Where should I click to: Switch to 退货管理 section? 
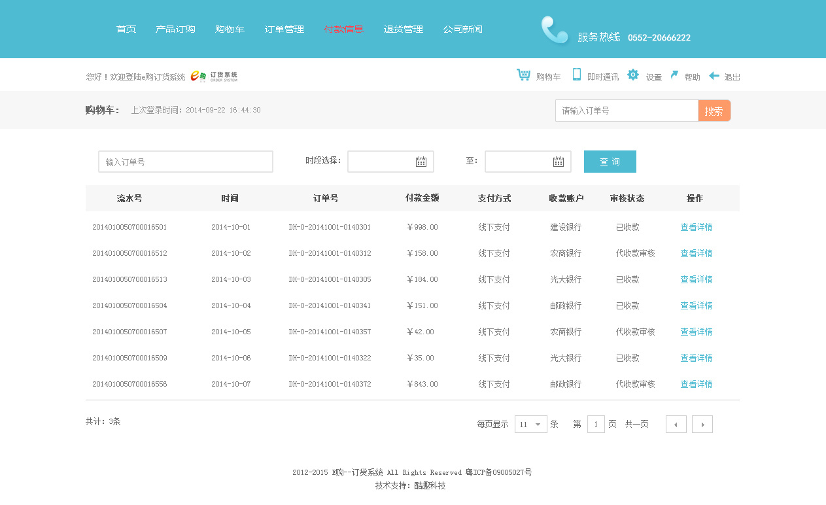(403, 29)
